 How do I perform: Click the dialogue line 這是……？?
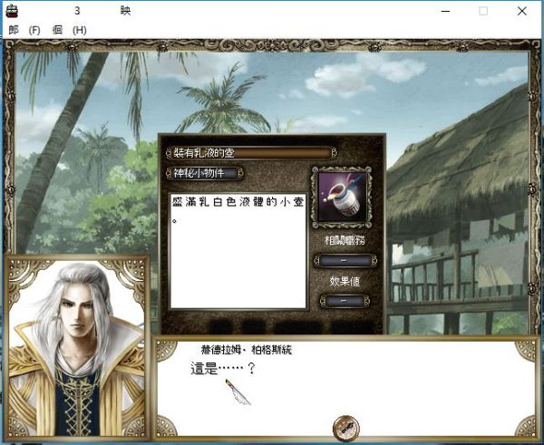pyautogui.click(x=223, y=368)
